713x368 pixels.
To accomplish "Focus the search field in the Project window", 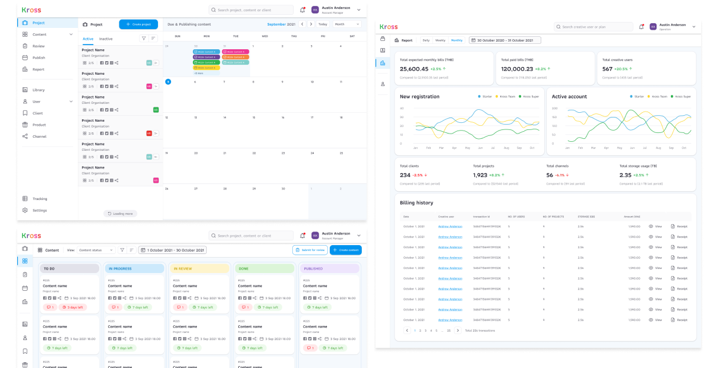I will pyautogui.click(x=251, y=10).
